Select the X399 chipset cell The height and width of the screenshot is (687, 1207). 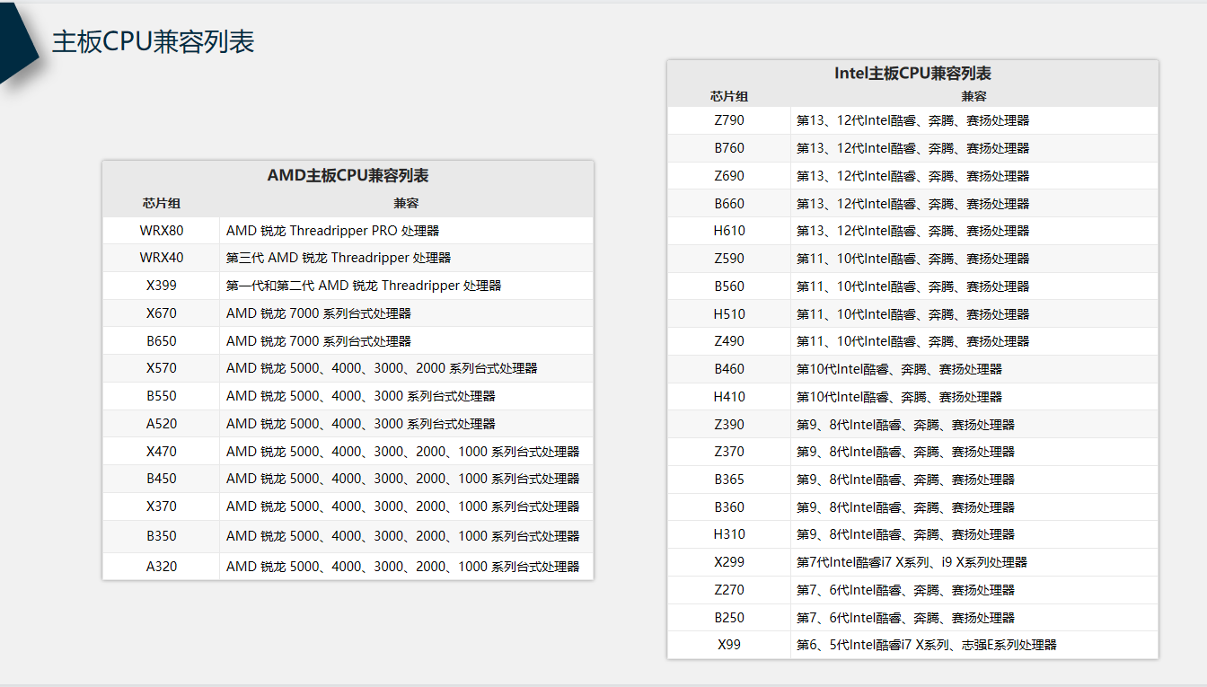coord(162,286)
